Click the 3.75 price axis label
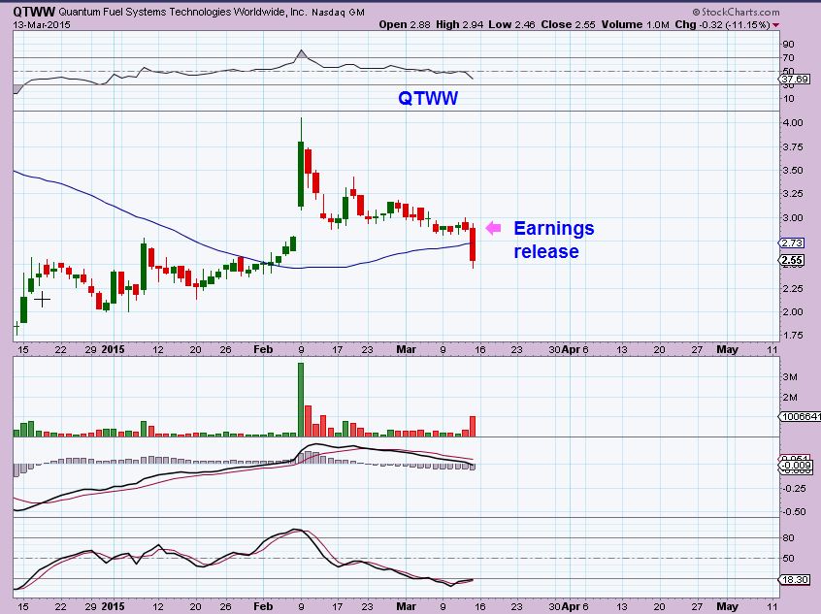This screenshot has width=821, height=614. [793, 147]
